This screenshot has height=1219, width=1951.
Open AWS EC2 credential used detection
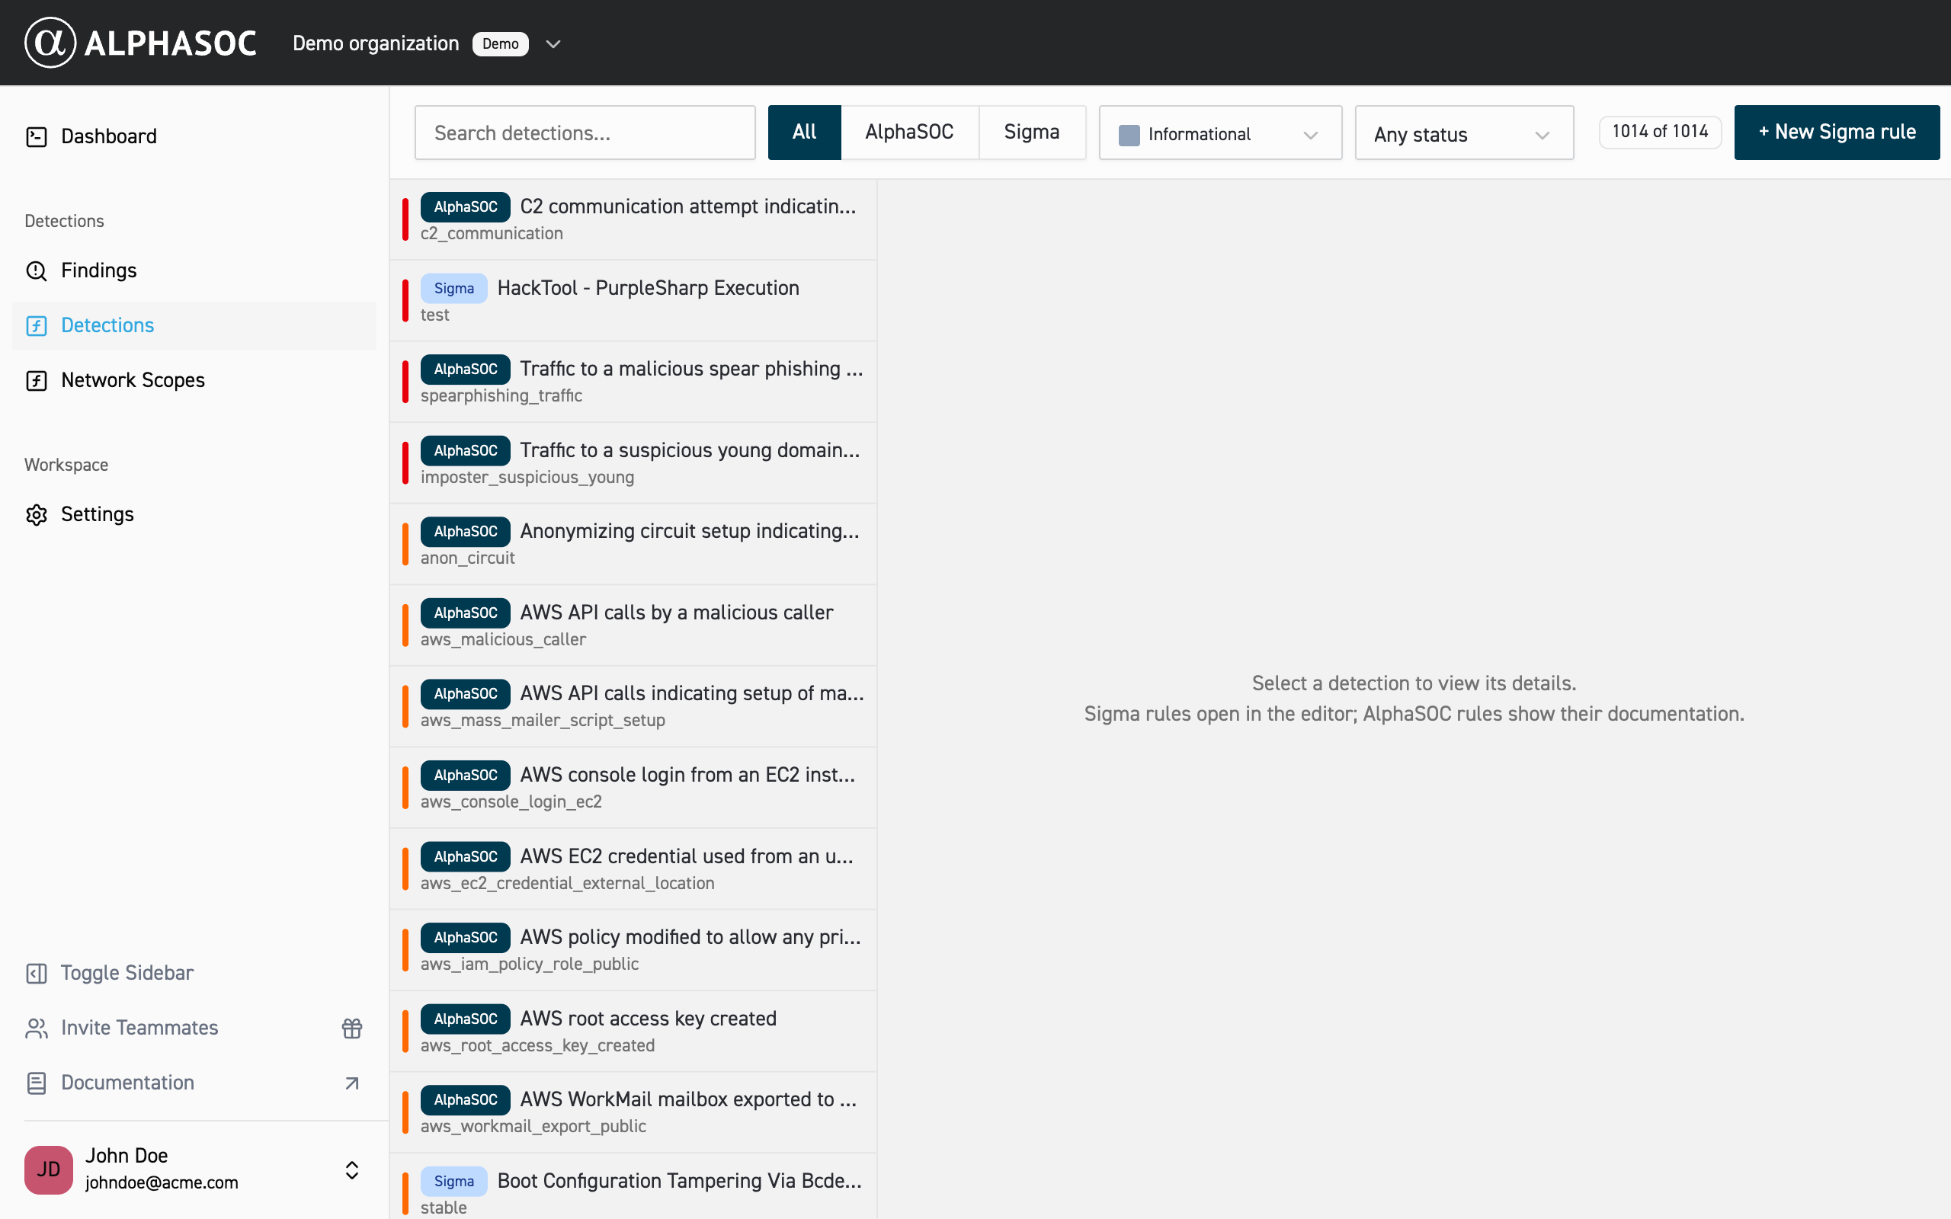633,869
